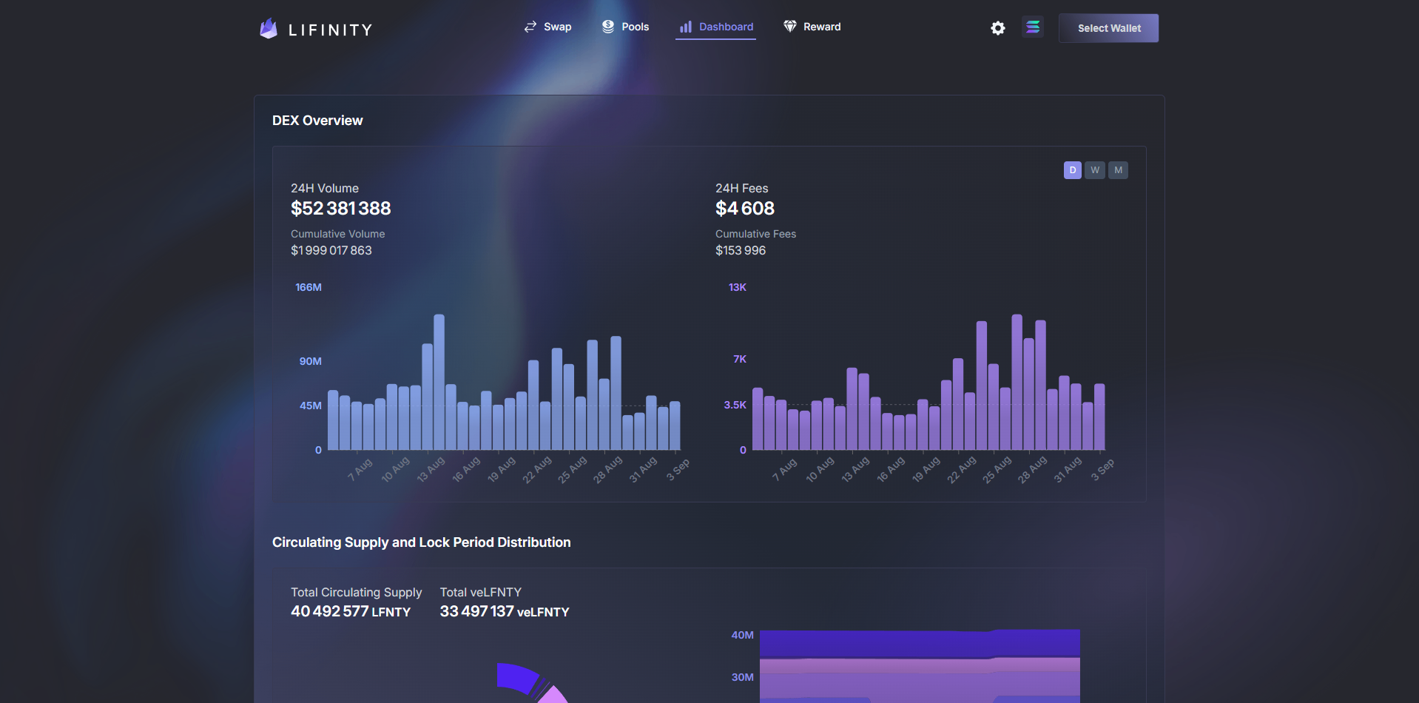
Task: Click the tallest bar in volume chart
Action: pyautogui.click(x=439, y=382)
